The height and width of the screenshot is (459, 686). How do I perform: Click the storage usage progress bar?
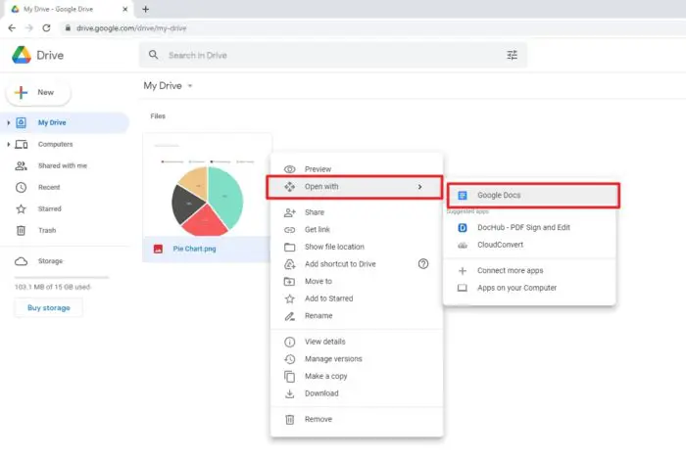tap(62, 277)
